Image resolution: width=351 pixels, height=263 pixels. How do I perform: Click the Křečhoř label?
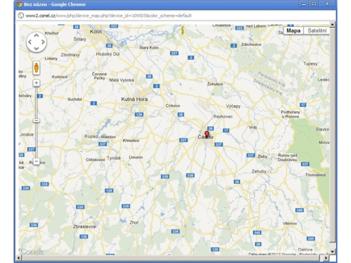pyautogui.click(x=51, y=33)
